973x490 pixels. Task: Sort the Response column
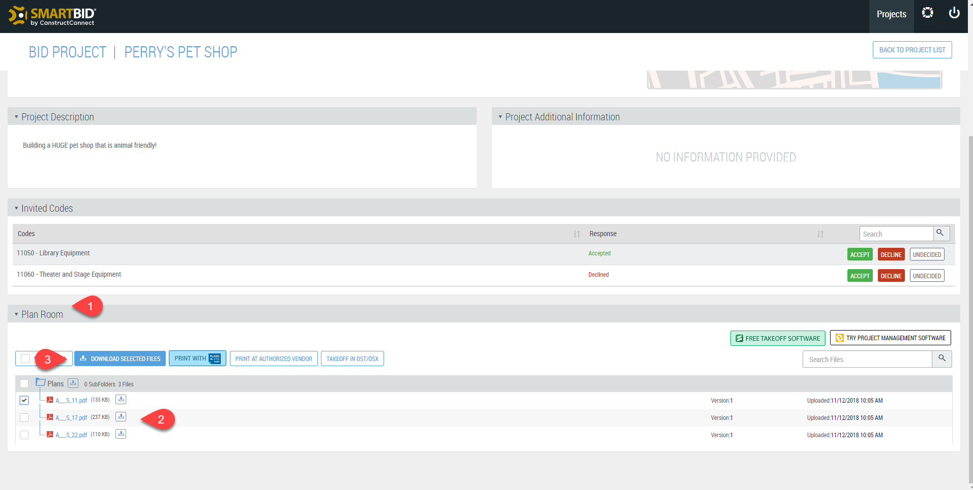(x=820, y=234)
